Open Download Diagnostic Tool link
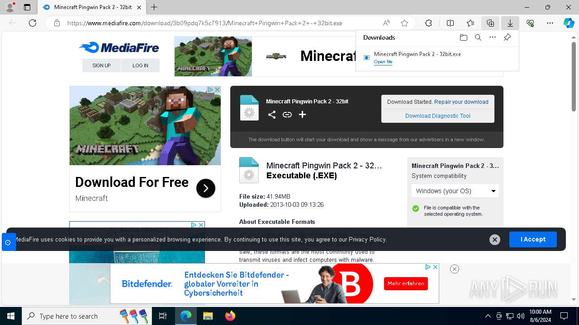This screenshot has width=579, height=325. pos(438,116)
